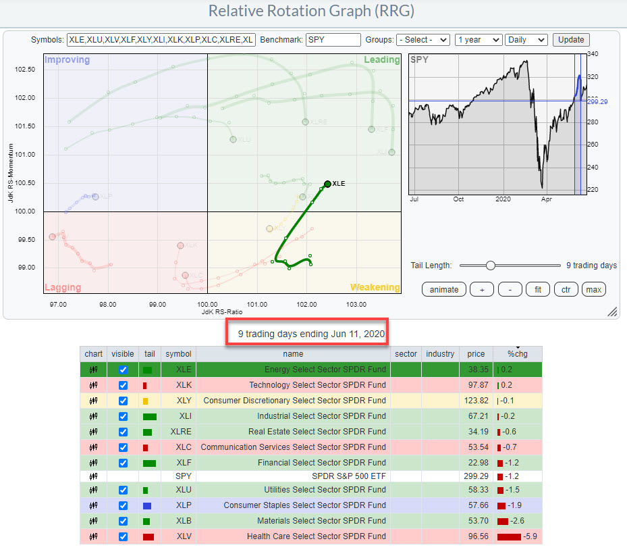Sort table by %chg column header
627x554 pixels.
click(518, 354)
